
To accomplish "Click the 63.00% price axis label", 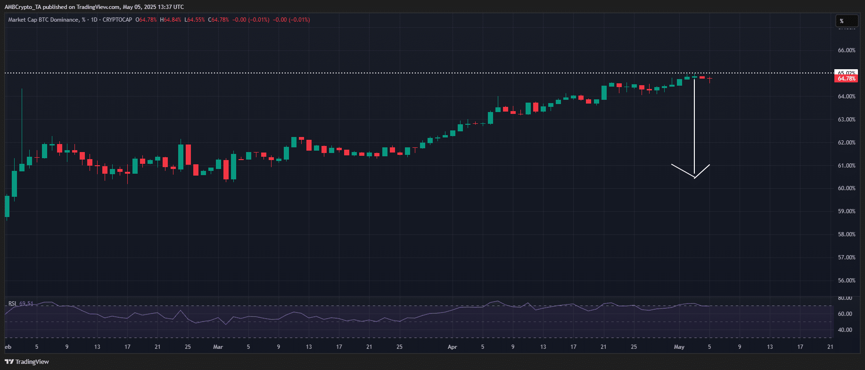I will [x=847, y=120].
